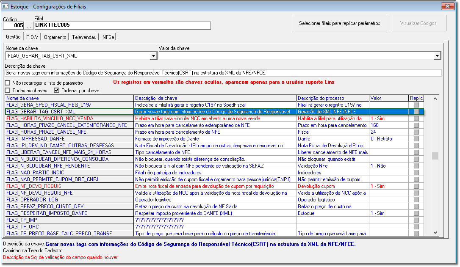This screenshot has width=460, height=267.
Task: Toggle Replic box for FLAG_HABILITA_VINCULO_NCC_VENDA
Action: [416, 118]
